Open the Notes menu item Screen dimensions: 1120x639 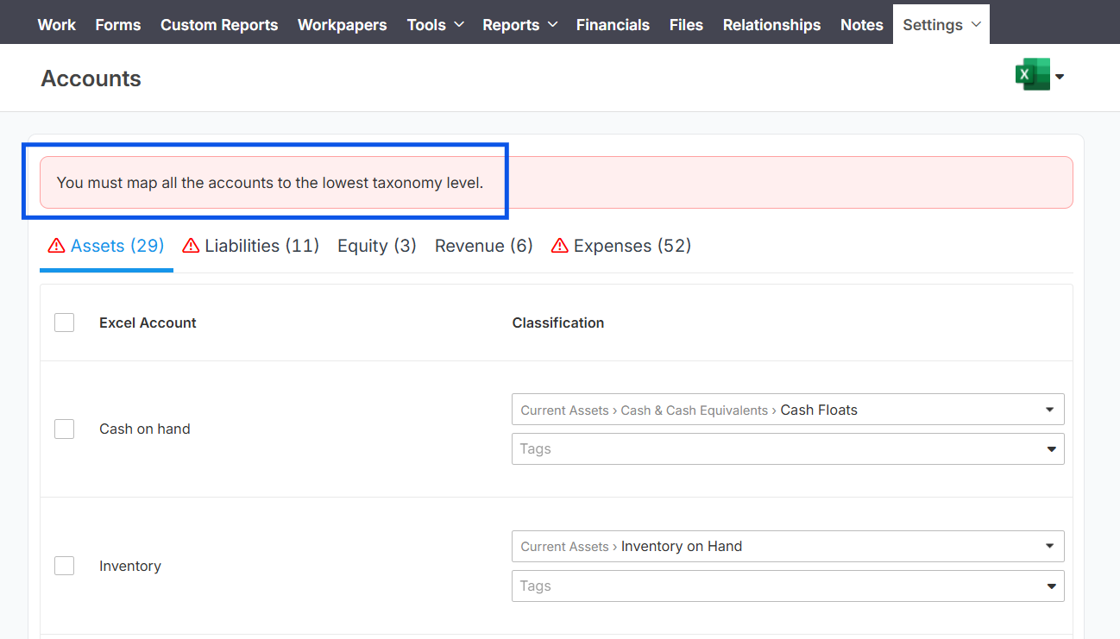(862, 25)
